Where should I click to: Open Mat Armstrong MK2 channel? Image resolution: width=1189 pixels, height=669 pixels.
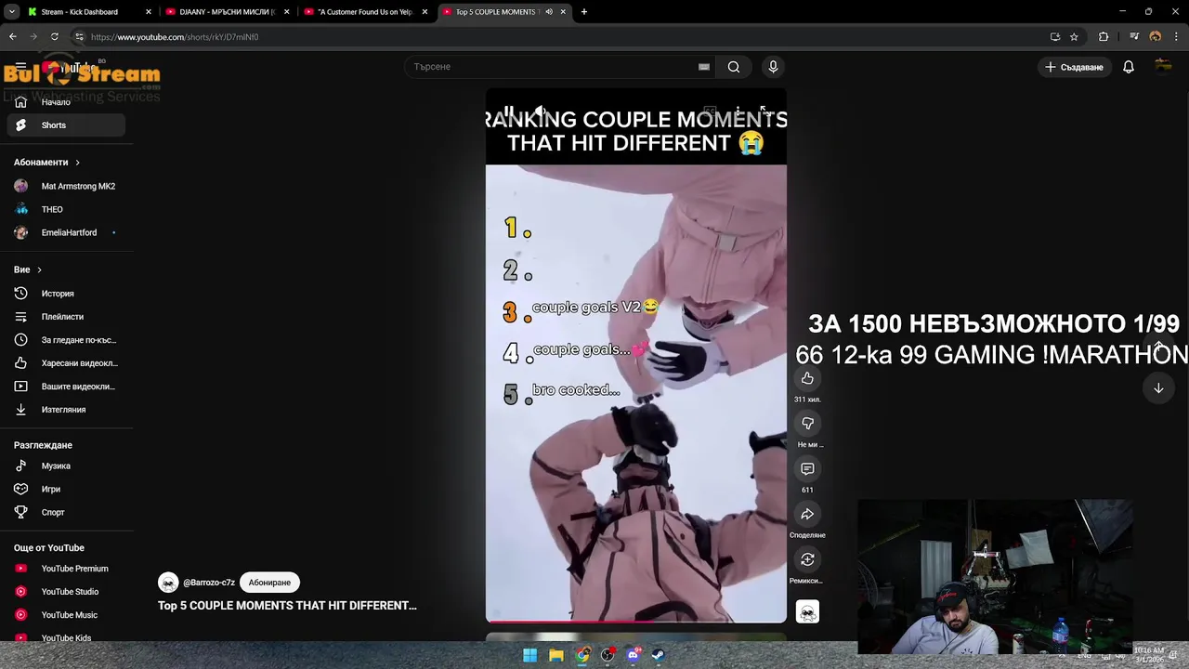pyautogui.click(x=66, y=186)
